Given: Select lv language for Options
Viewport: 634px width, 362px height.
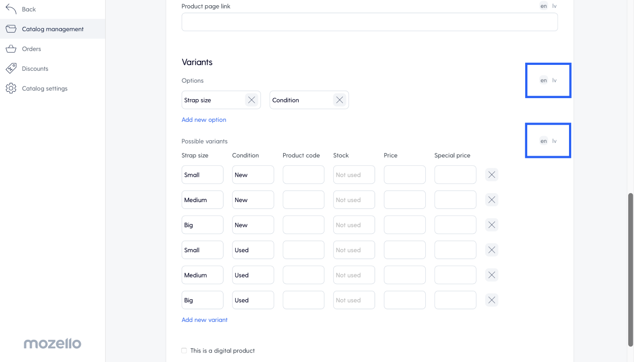Looking at the screenshot, I should click(x=554, y=81).
